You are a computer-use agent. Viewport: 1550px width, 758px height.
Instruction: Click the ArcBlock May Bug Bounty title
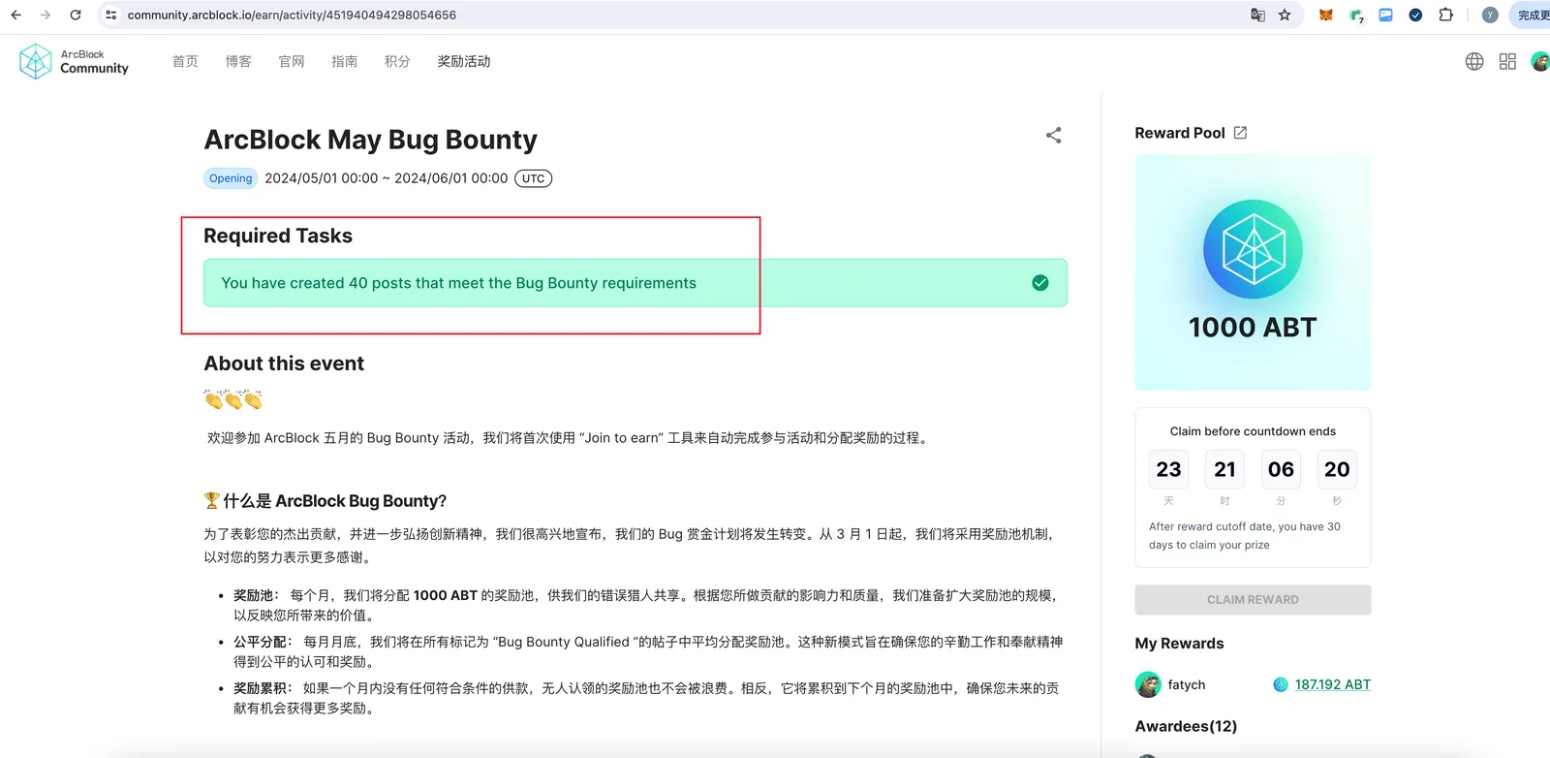point(370,140)
